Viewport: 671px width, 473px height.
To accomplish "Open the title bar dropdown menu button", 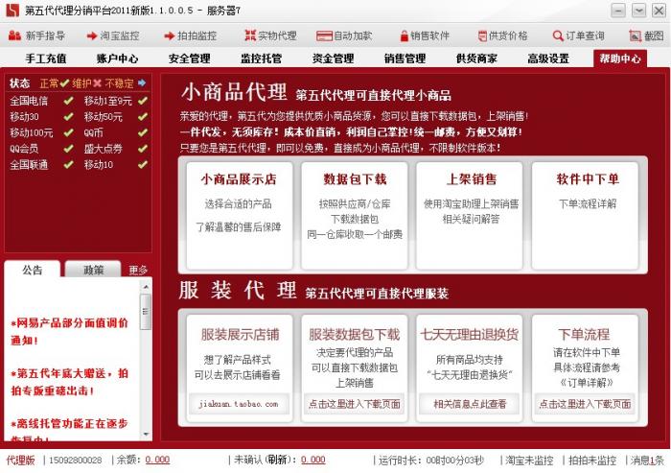I will point(638,11).
